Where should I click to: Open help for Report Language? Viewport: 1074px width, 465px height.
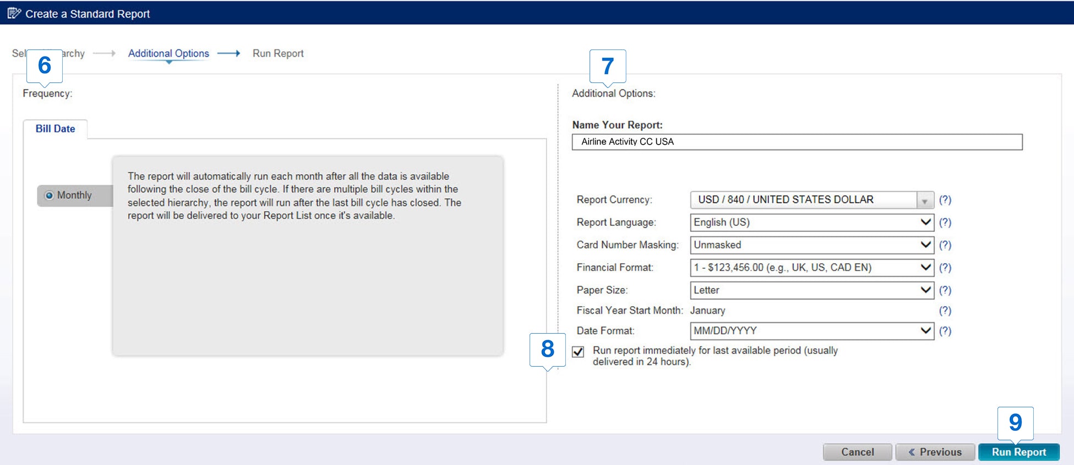[945, 222]
